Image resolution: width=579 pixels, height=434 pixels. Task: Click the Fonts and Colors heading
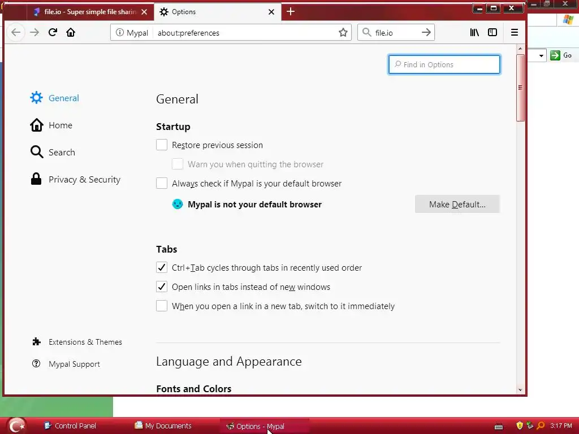pyautogui.click(x=193, y=389)
